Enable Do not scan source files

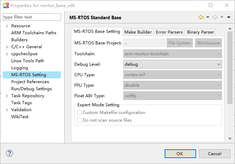(79, 120)
